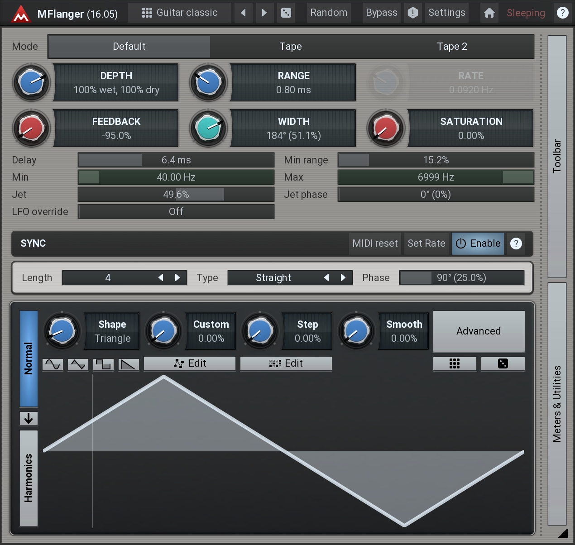Click the home icon
The width and height of the screenshot is (575, 545).
489,13
